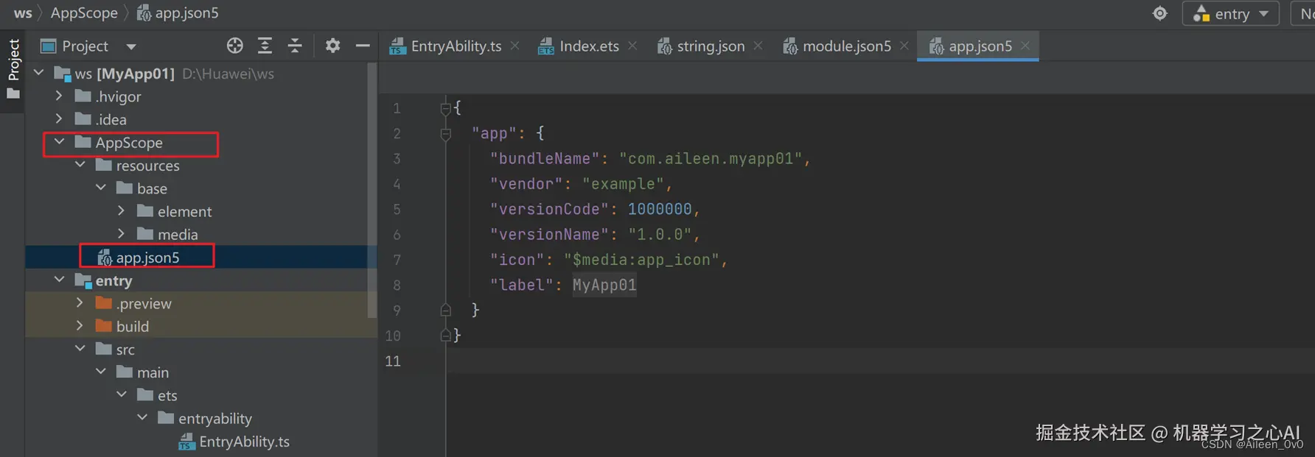Collapse the AppScope folder
Viewport: 1315px width, 457px height.
[60, 141]
